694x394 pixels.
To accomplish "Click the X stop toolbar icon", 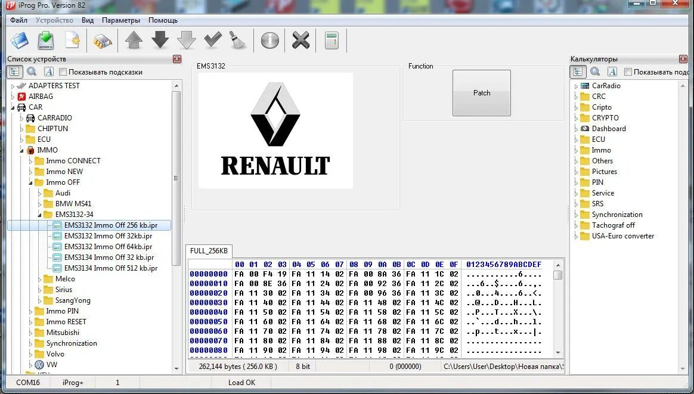I will [x=300, y=41].
